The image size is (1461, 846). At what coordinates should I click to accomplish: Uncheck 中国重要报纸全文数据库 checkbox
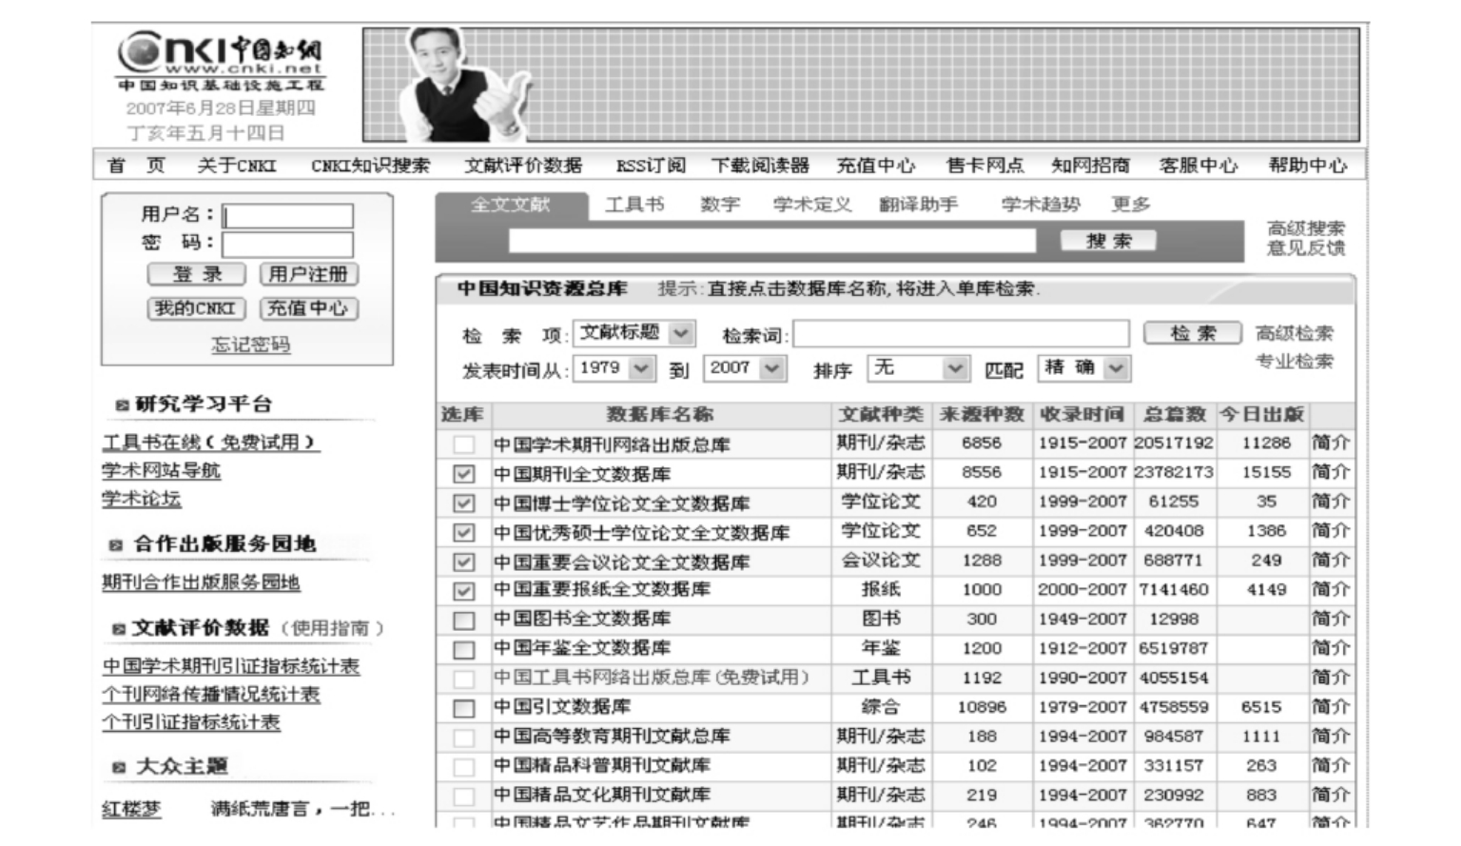pyautogui.click(x=463, y=591)
